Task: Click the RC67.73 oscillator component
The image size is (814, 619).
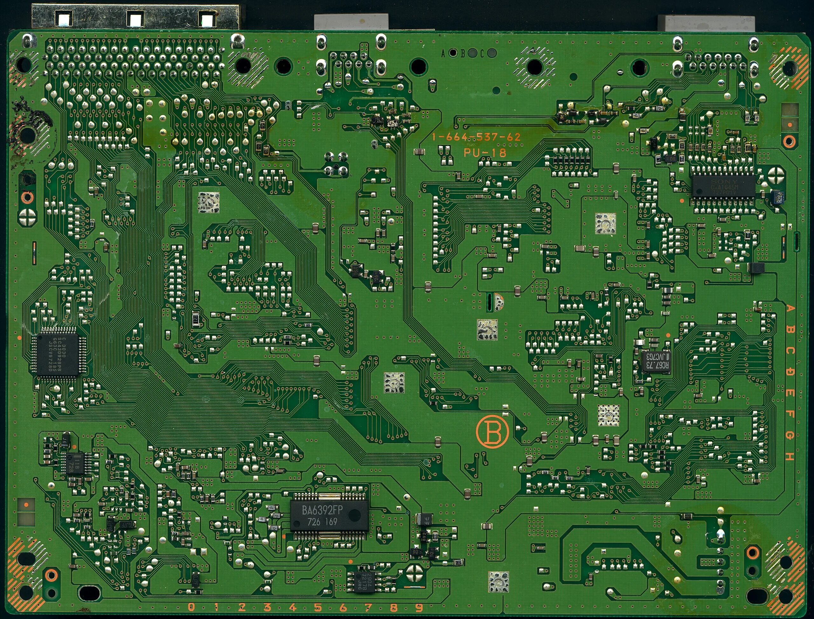Action: (657, 362)
